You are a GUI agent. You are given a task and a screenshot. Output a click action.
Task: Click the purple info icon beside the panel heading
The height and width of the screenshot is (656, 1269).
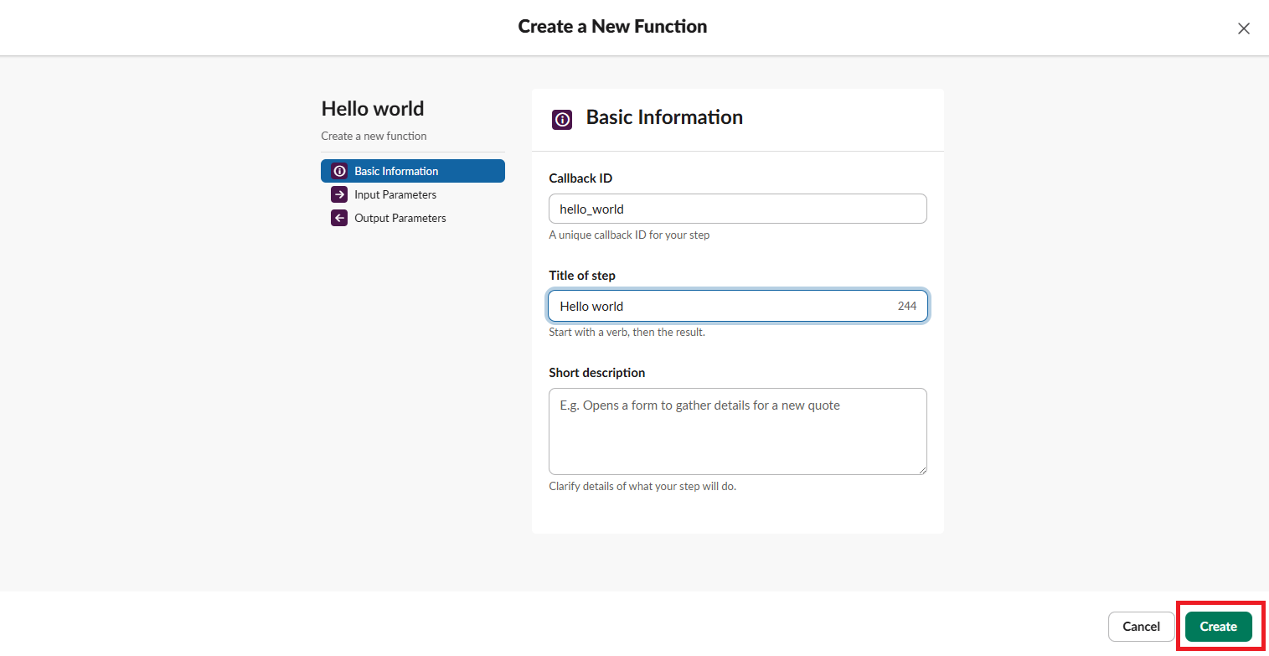562,119
